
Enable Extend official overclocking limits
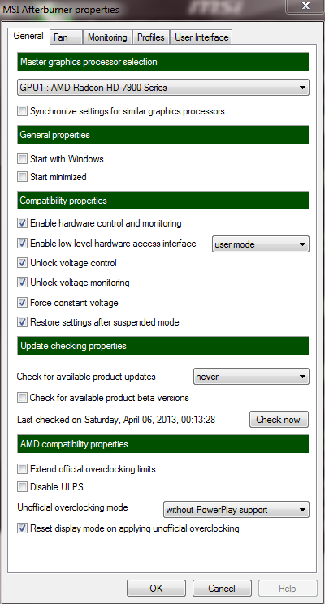point(23,469)
